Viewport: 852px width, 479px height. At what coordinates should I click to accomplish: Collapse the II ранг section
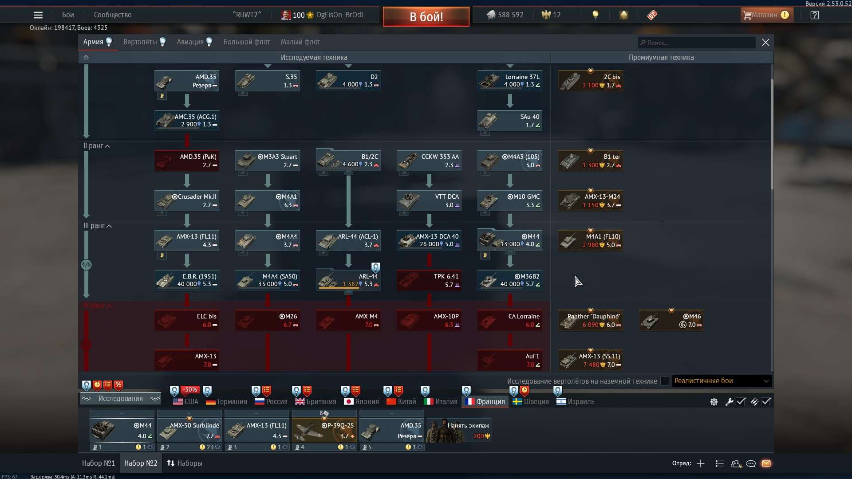click(x=108, y=146)
